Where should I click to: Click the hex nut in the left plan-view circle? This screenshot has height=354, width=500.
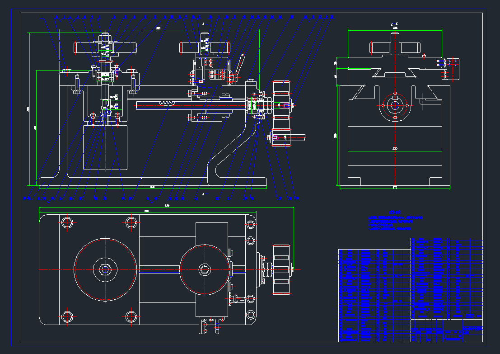(x=105, y=269)
